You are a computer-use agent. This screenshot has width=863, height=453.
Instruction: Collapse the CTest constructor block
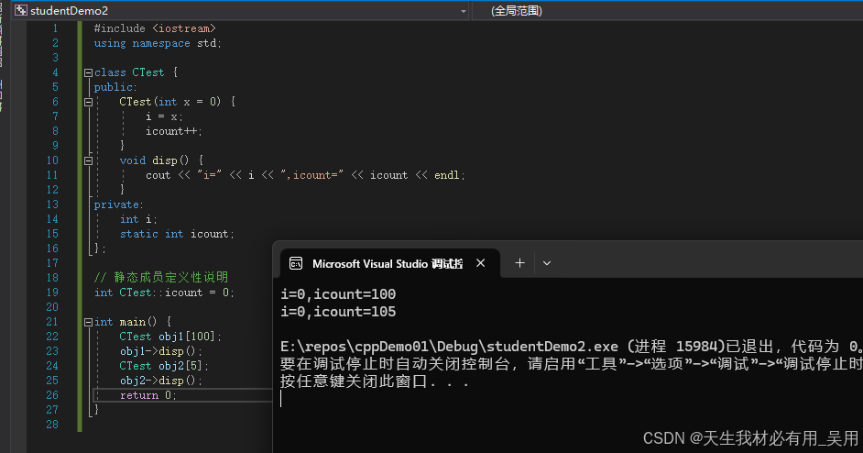coord(88,102)
